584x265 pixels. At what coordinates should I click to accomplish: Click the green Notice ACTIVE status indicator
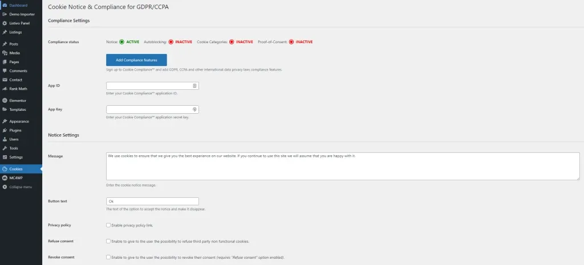click(121, 42)
